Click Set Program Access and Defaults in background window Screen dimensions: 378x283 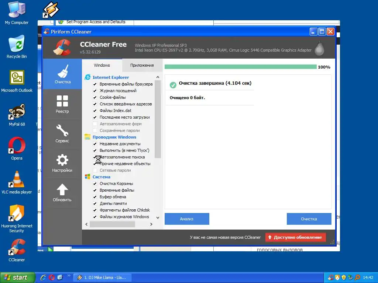click(96, 22)
